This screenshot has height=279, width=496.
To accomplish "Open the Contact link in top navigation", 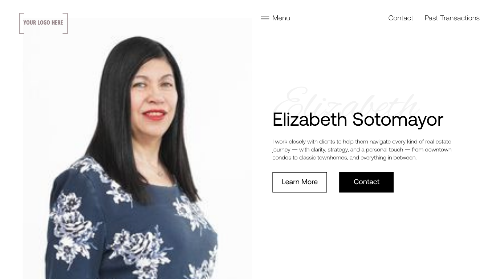I will (x=401, y=18).
